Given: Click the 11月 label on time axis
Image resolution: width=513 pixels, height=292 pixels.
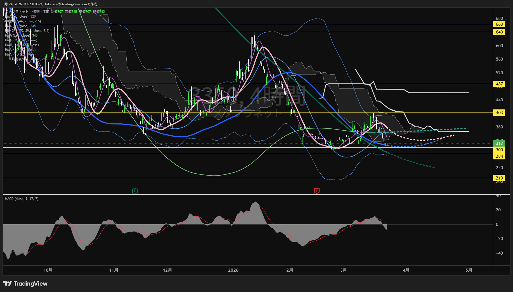Looking at the screenshot, I should 114,270.
